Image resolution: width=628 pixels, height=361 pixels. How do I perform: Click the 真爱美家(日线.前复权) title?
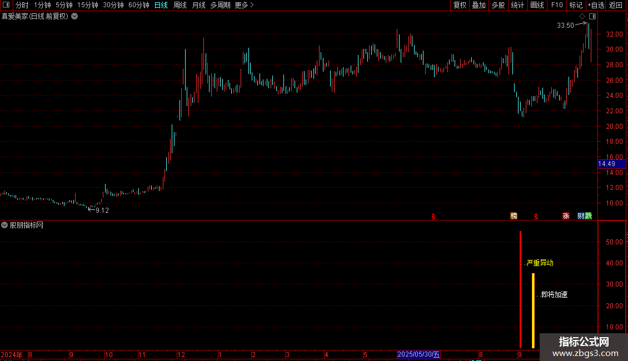click(x=35, y=16)
